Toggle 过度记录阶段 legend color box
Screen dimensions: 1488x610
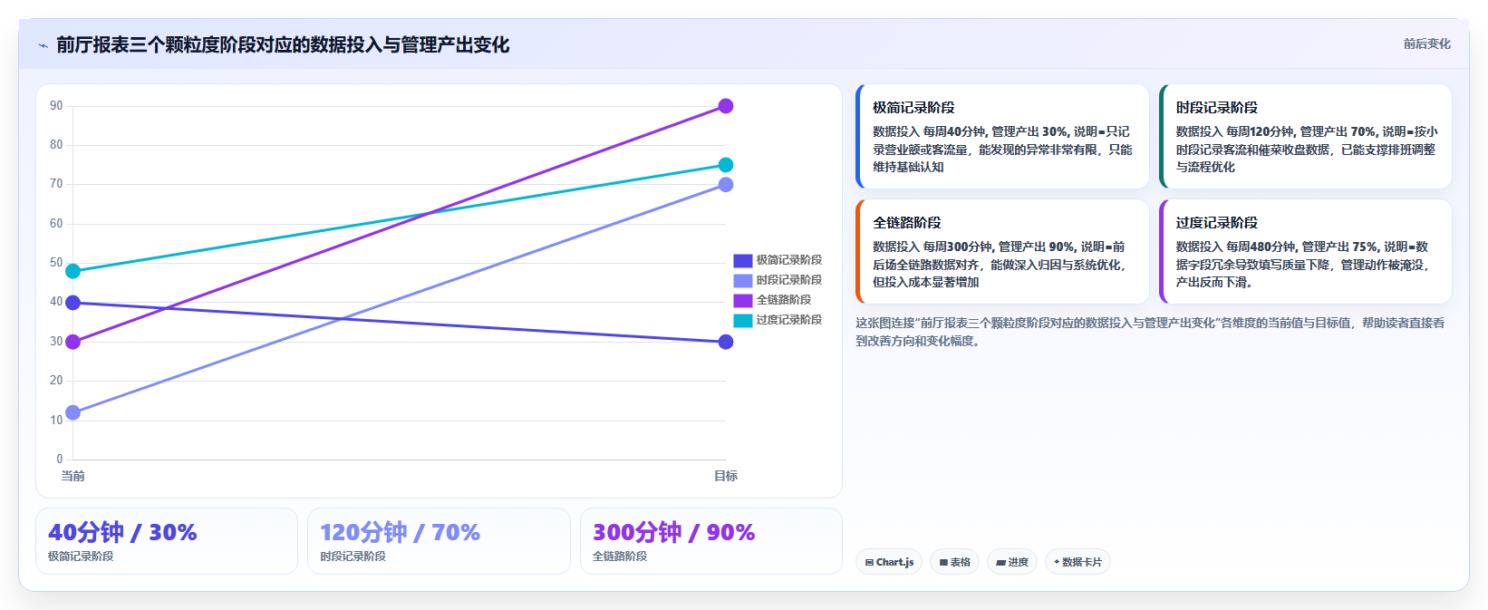[x=742, y=320]
